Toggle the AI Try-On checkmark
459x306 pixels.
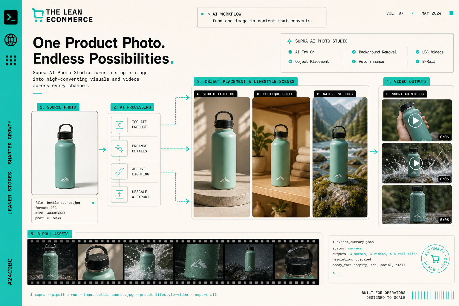[290, 52]
